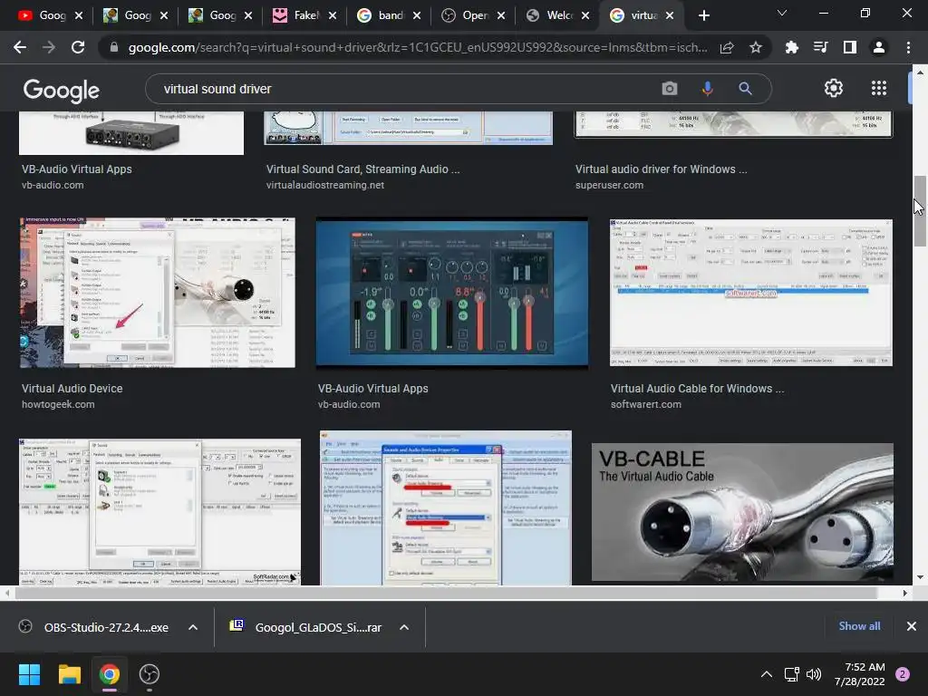
Task: Open Windows Start menu
Action: tap(29, 674)
